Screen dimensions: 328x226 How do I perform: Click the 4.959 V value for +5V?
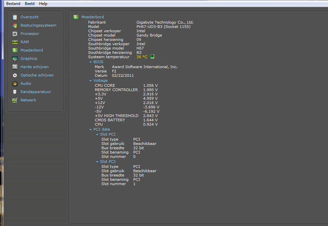[x=150, y=99]
